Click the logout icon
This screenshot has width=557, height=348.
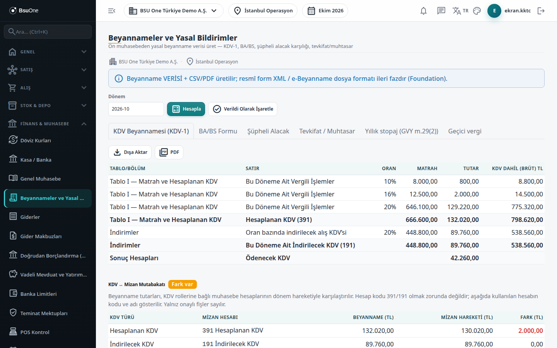click(541, 11)
